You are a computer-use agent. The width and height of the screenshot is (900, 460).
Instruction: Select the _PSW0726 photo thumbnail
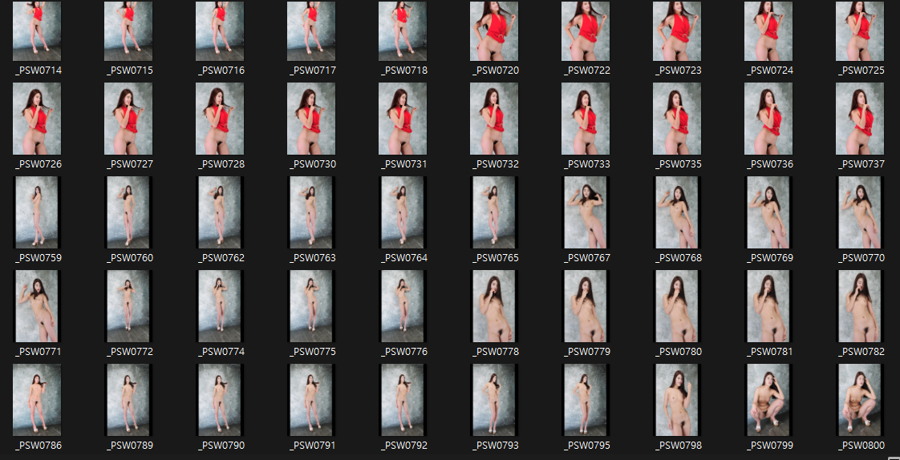37,119
